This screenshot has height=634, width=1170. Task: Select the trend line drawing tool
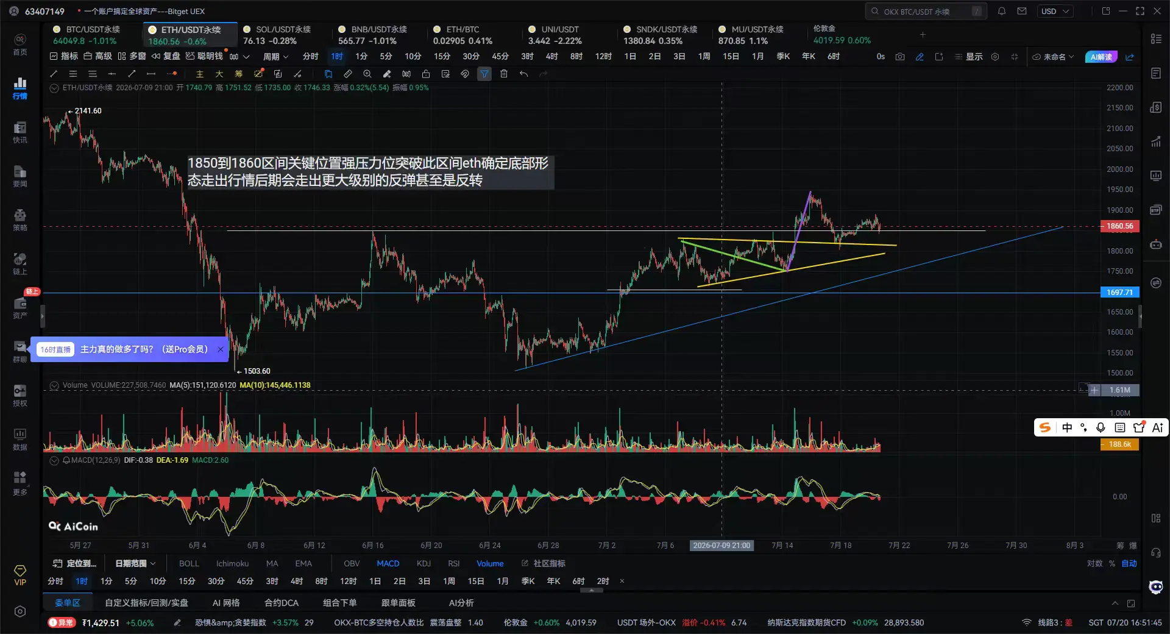pos(54,74)
